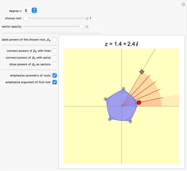Click the gray root dot on the positive imaginary axis

coord(124,89)
